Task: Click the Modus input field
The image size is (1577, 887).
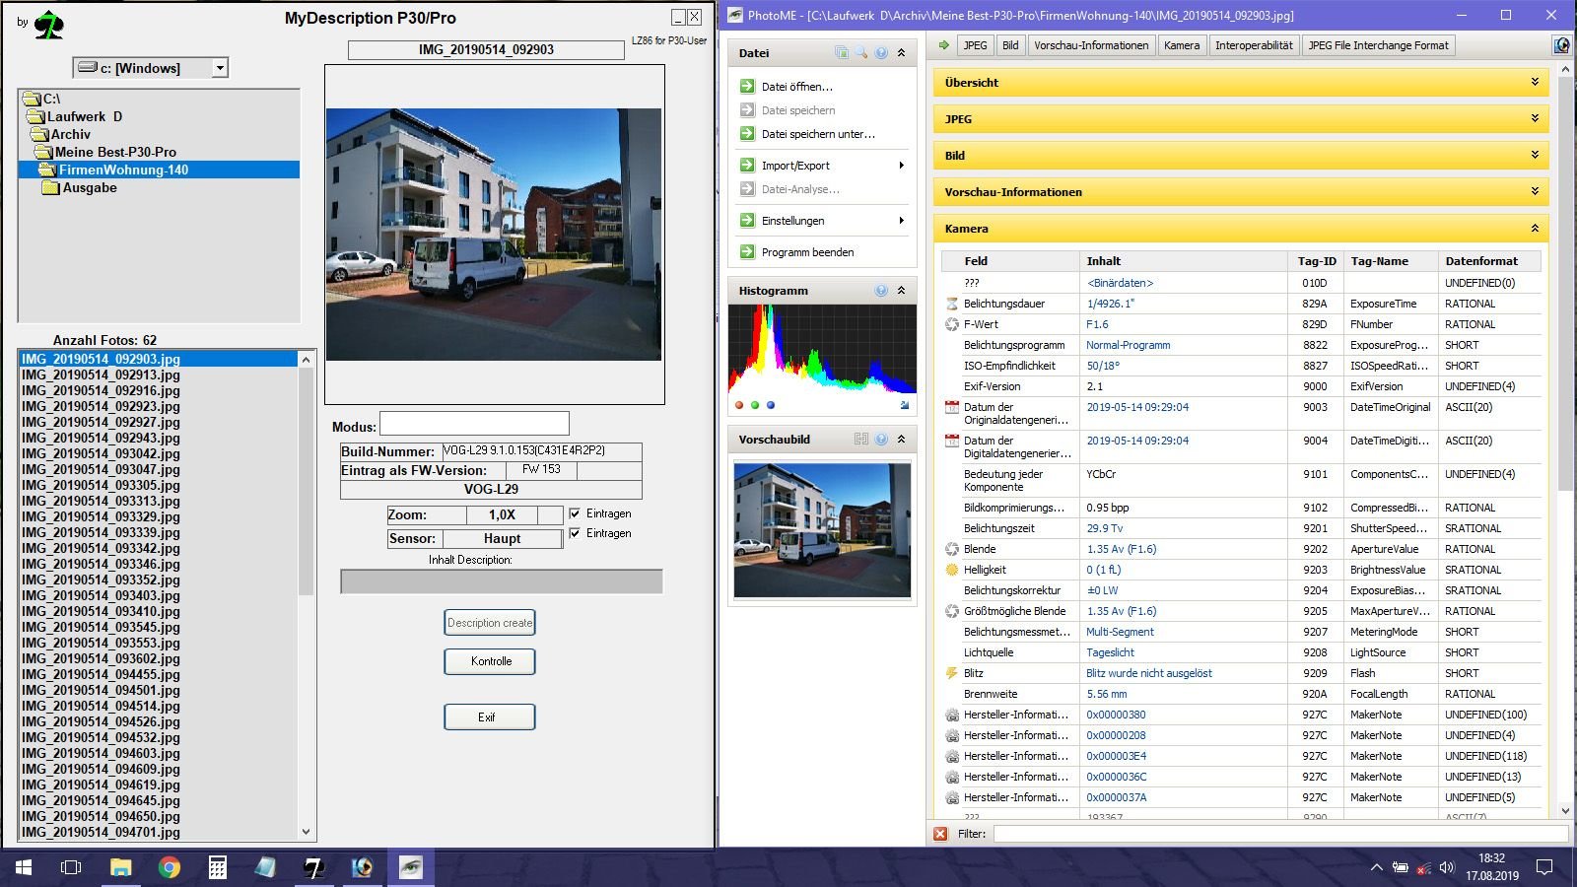Action: 474,424
